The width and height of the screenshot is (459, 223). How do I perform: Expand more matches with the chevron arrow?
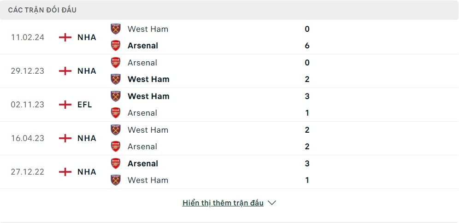coord(272,203)
